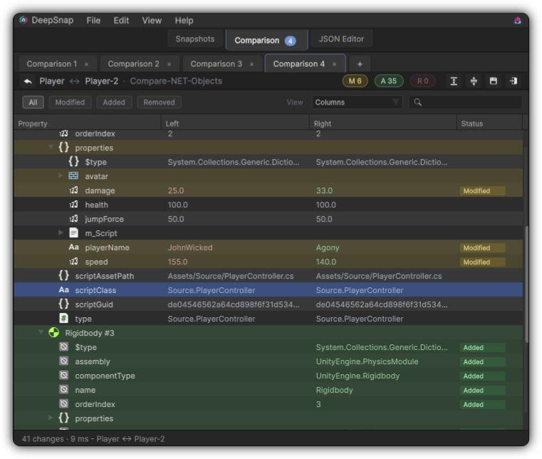Click the number icon beside jumpForce

(73, 219)
